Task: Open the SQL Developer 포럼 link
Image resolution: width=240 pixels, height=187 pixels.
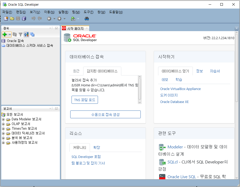Action: click(x=86, y=157)
